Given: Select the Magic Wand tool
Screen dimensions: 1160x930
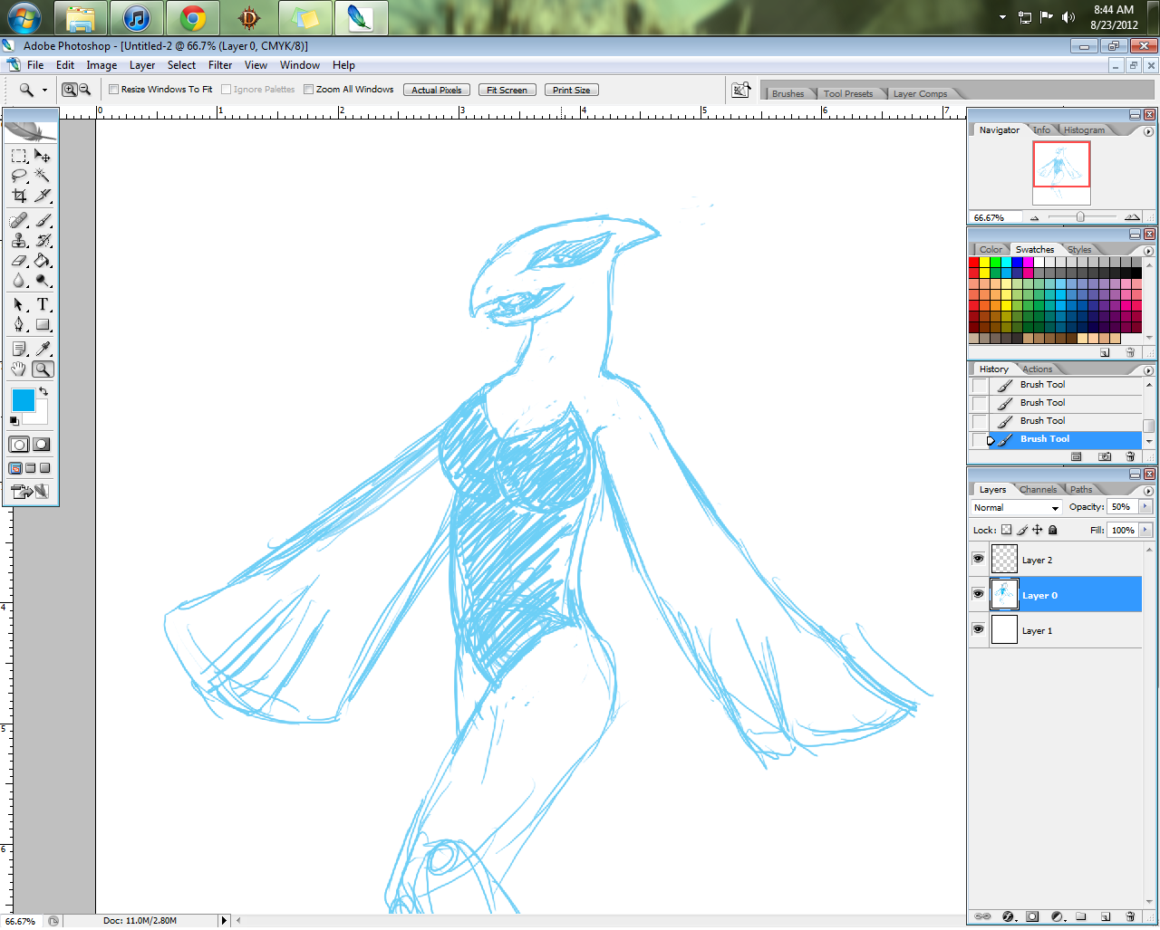Looking at the screenshot, I should click(43, 176).
